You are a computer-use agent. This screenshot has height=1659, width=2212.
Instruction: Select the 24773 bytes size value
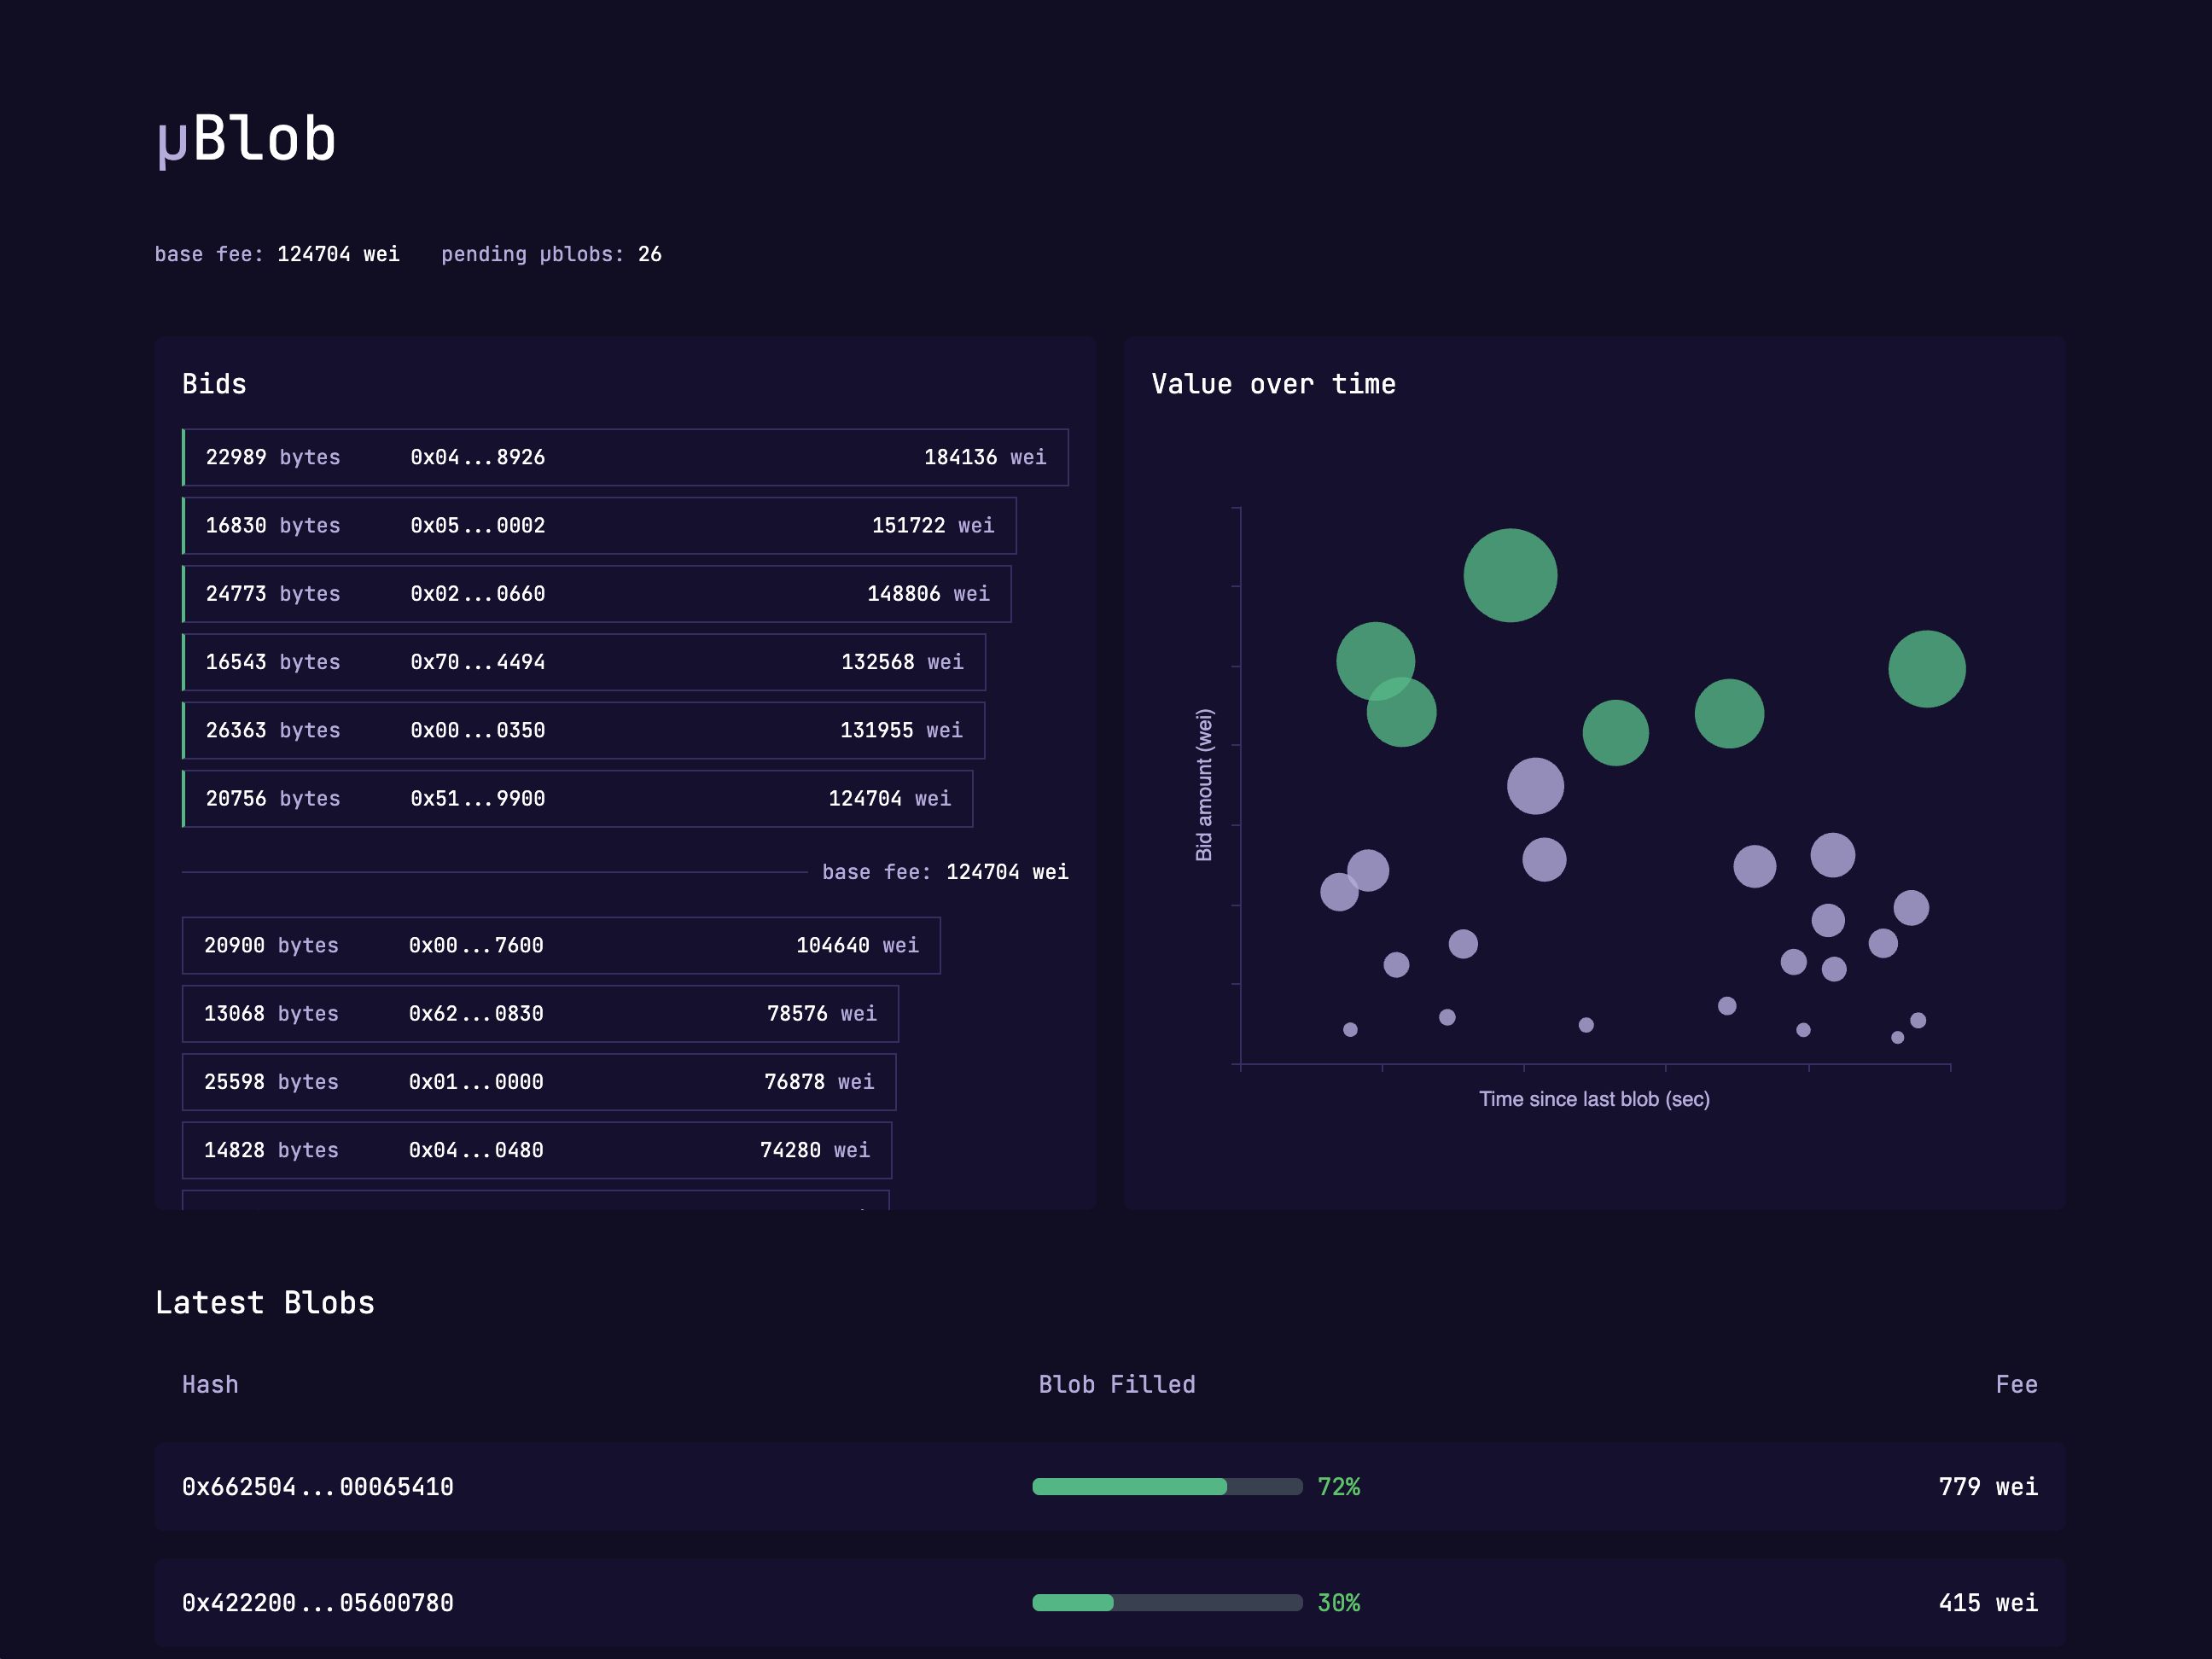pos(273,594)
